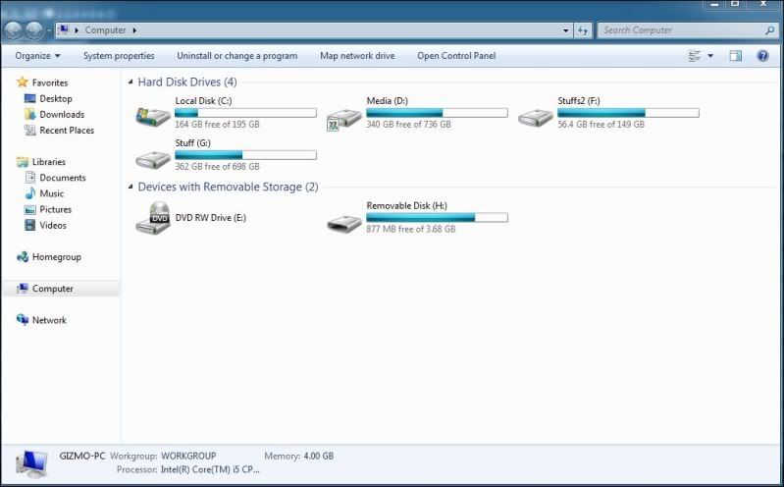Click the Desktop icon in Favorites
The width and height of the screenshot is (784, 487).
pyautogui.click(x=30, y=98)
